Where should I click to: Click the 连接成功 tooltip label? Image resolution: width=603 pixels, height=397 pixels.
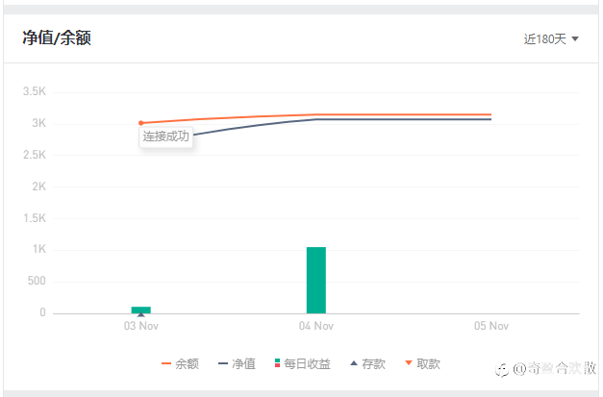pyautogui.click(x=166, y=136)
